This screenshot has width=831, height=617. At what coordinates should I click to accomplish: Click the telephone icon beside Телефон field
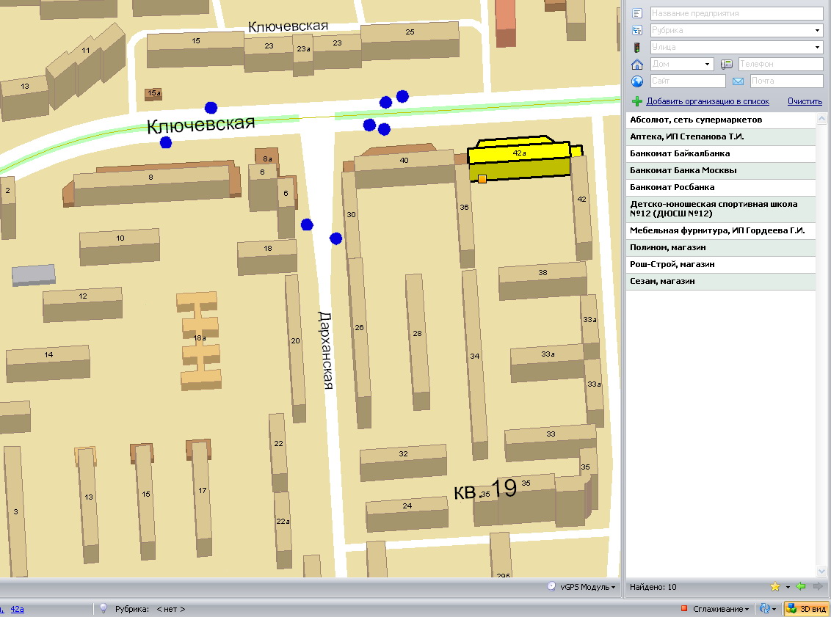[727, 65]
